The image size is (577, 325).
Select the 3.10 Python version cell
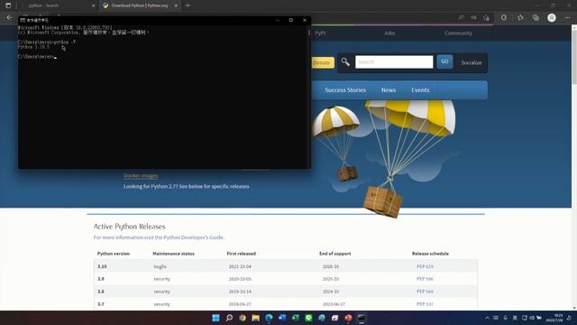(102, 266)
